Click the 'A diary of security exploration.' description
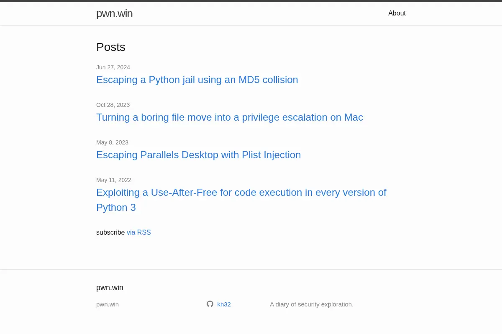The width and height of the screenshot is (502, 334). pyautogui.click(x=312, y=304)
